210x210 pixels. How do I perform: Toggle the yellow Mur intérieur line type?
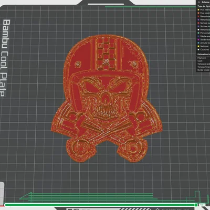click(x=204, y=10)
